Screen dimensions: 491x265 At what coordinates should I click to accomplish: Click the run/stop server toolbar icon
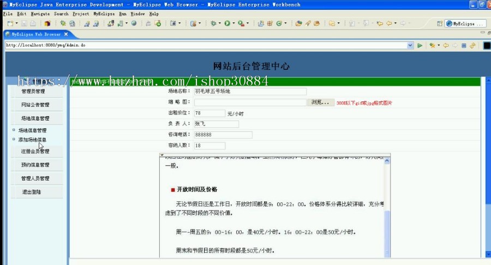tap(120, 23)
